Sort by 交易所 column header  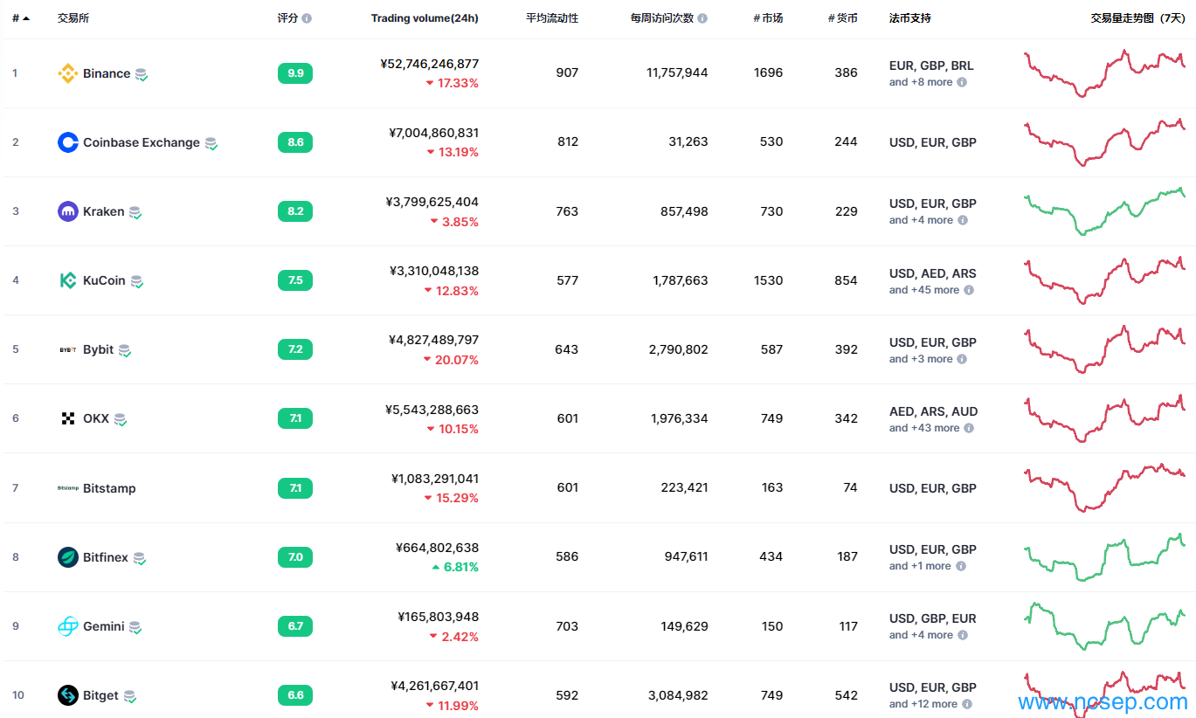[x=73, y=18]
